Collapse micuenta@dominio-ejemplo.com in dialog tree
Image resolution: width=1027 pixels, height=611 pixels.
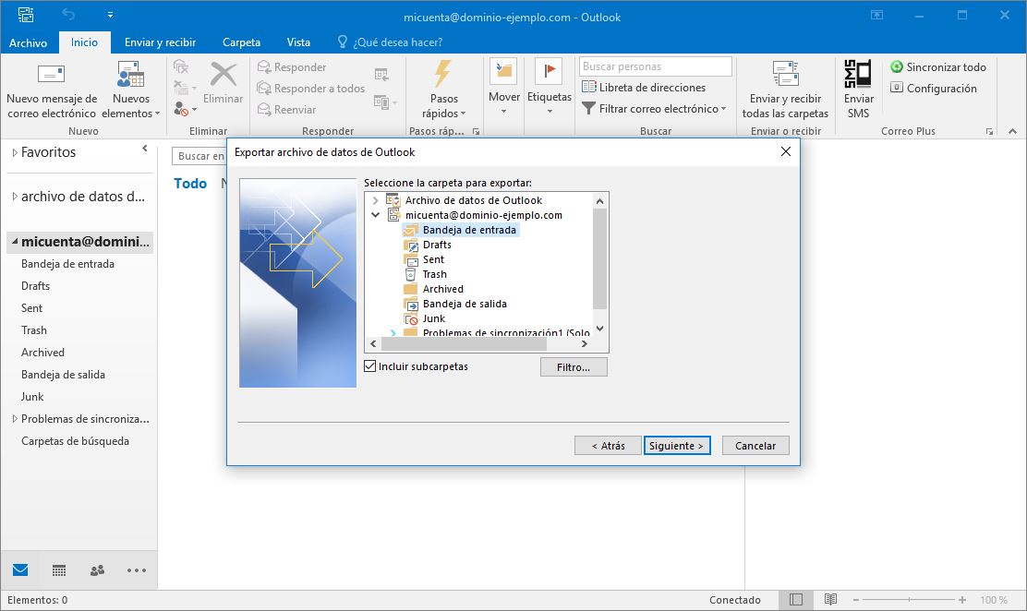tap(375, 215)
